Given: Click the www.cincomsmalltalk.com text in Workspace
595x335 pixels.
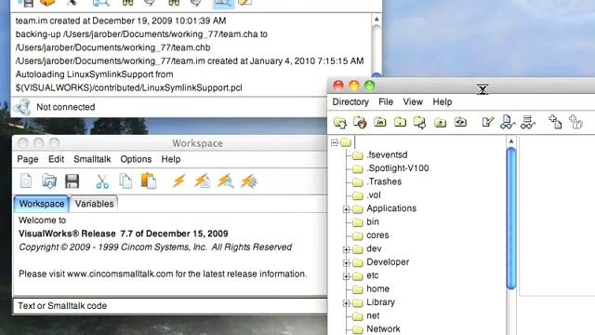Looking at the screenshot, I should click(120, 274).
